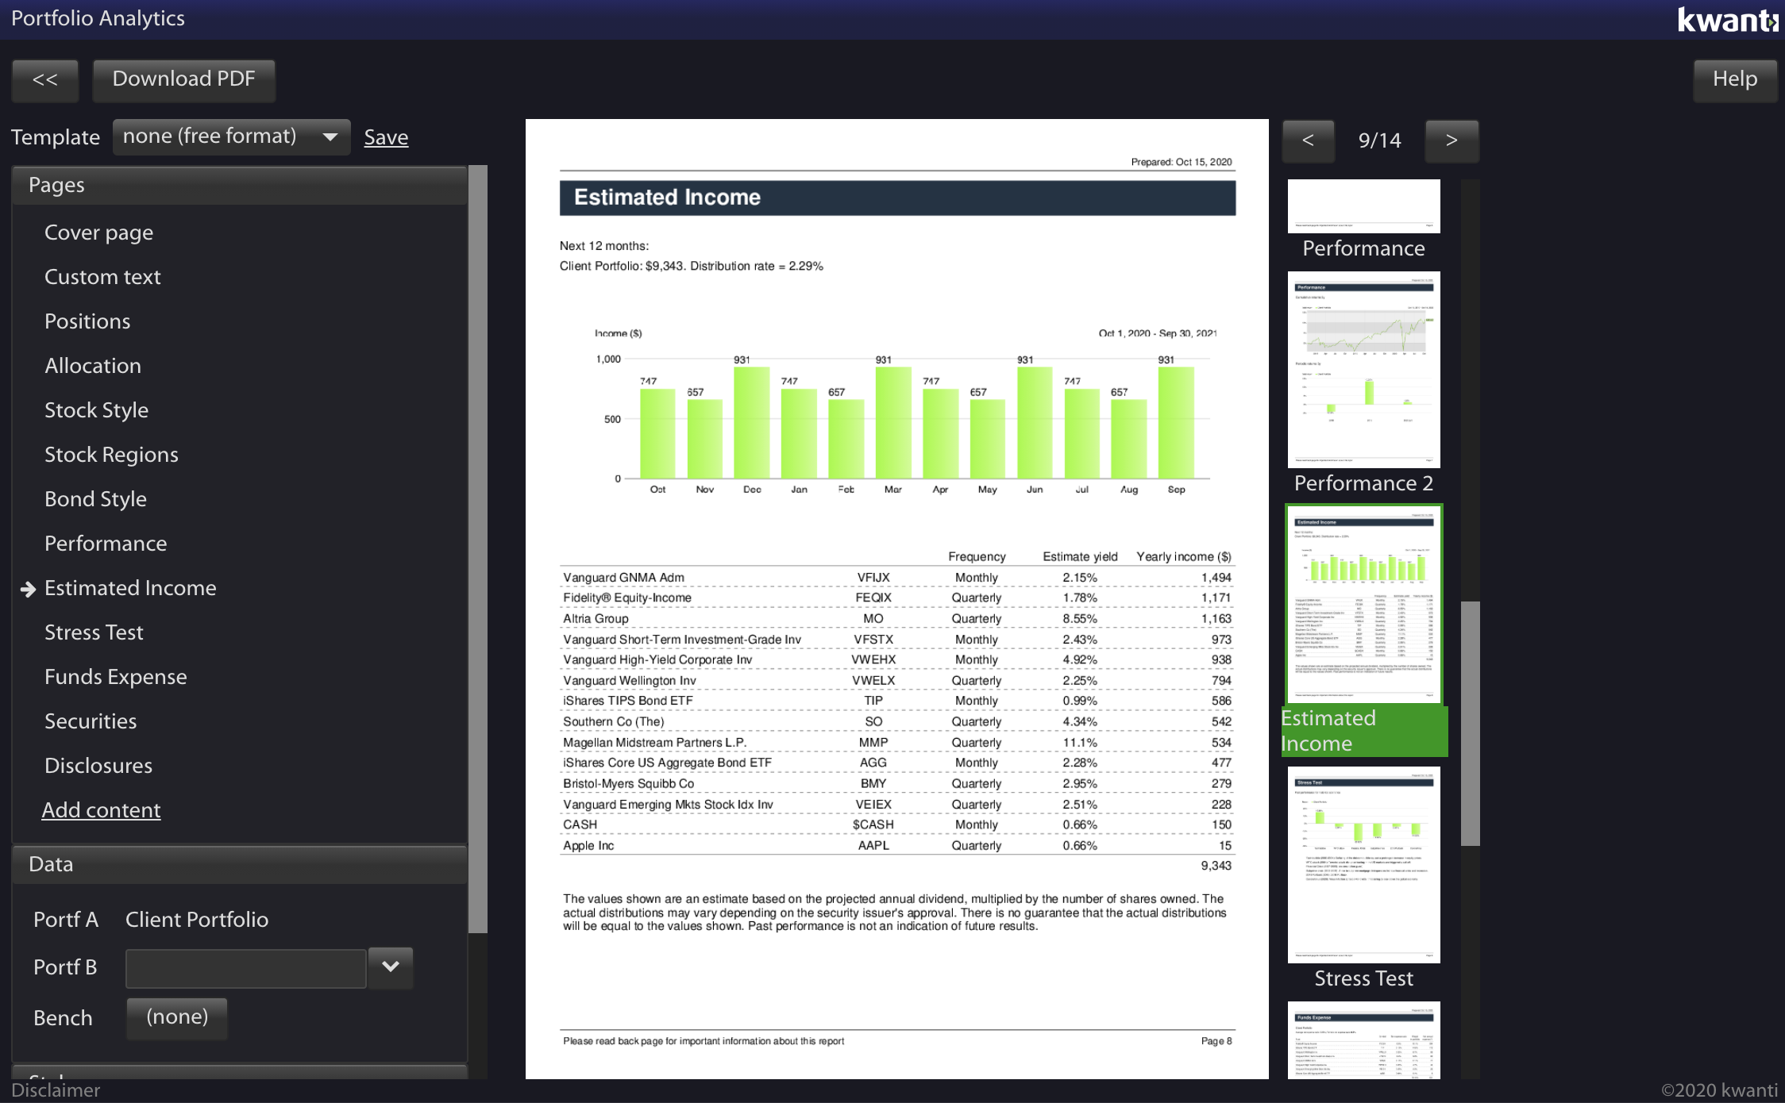The image size is (1785, 1103).
Task: Select Funds Expense page
Action: tap(116, 677)
